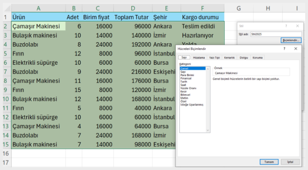
Task: Select column B header
Action: (x=74, y=8)
